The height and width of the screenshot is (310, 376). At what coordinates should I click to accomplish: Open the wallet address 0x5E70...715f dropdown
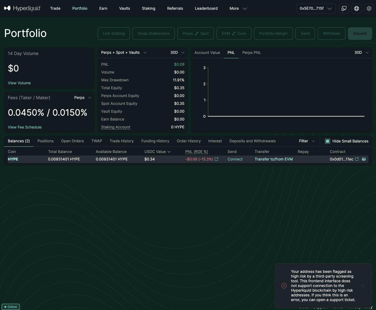click(316, 8)
